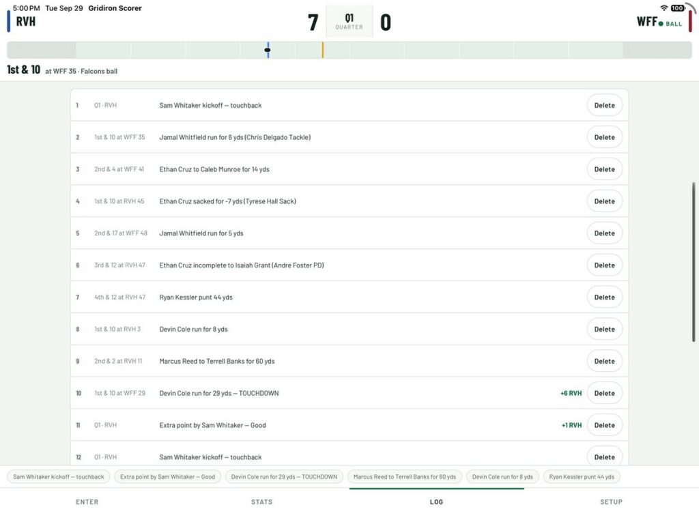Click battery indicator in status bar
The width and height of the screenshot is (699, 524).
tap(678, 8)
